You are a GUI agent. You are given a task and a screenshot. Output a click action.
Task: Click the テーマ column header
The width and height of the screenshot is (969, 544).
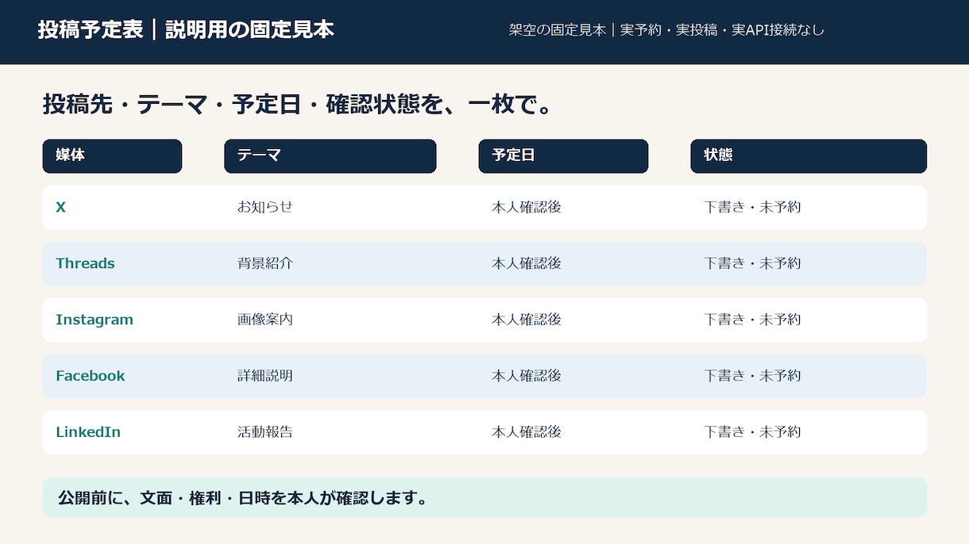(330, 156)
